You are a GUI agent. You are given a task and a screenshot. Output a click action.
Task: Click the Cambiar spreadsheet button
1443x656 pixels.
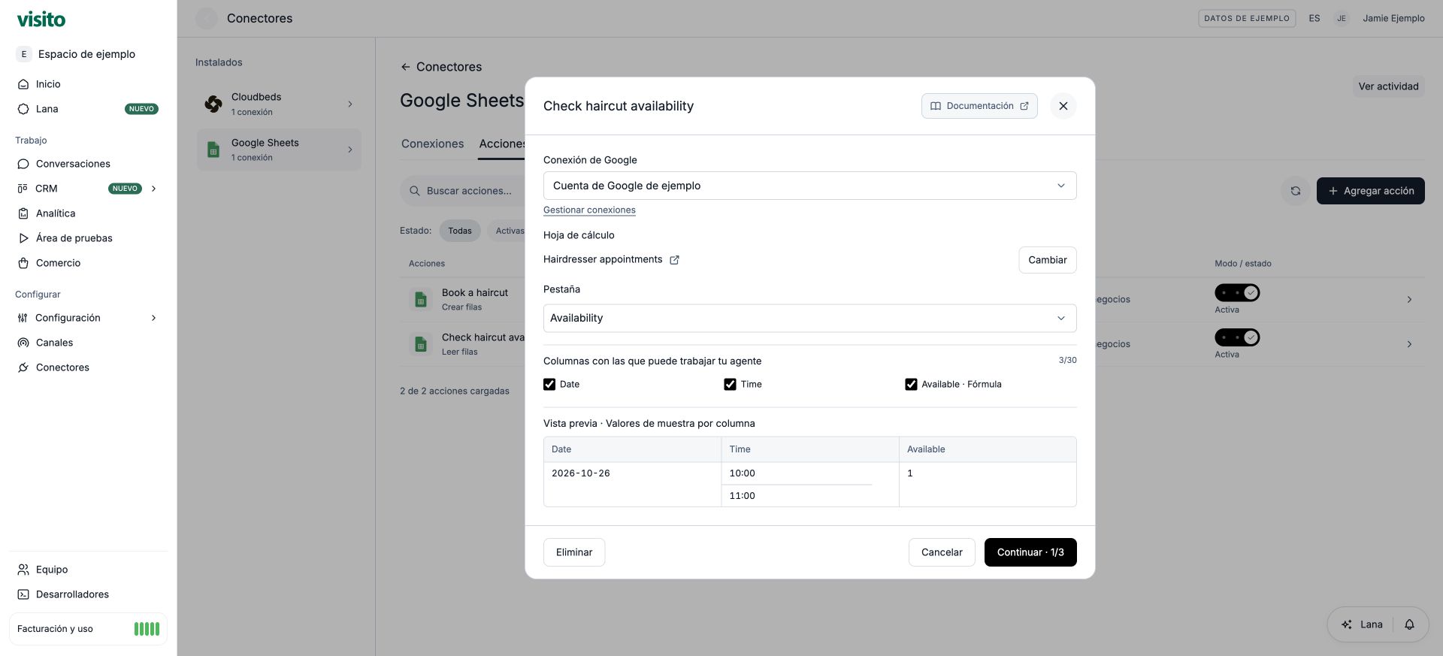tap(1048, 260)
